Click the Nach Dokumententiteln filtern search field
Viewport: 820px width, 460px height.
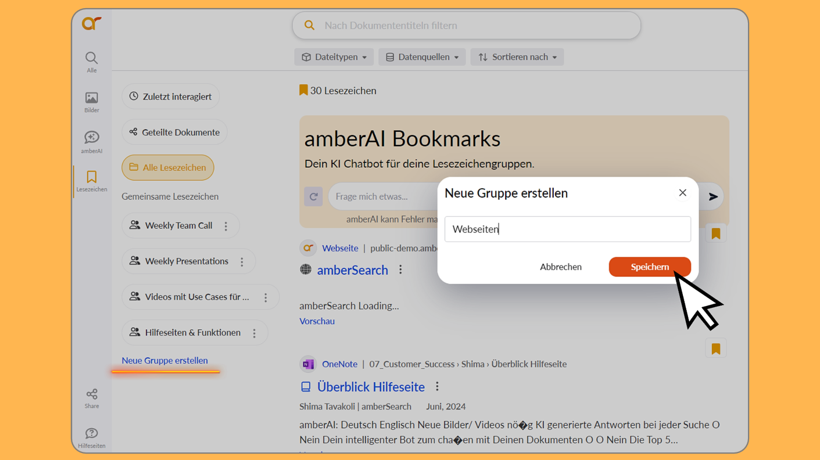(466, 26)
